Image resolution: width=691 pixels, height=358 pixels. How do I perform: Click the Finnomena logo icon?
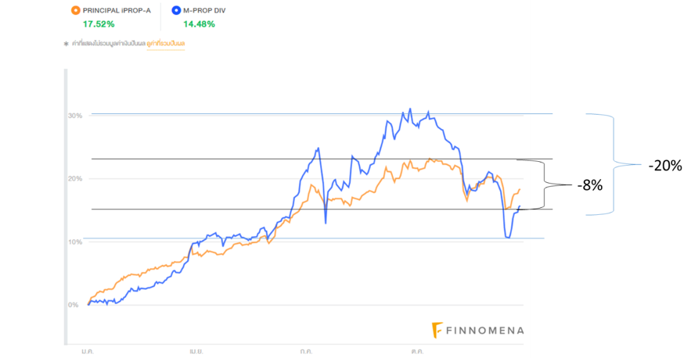click(437, 330)
